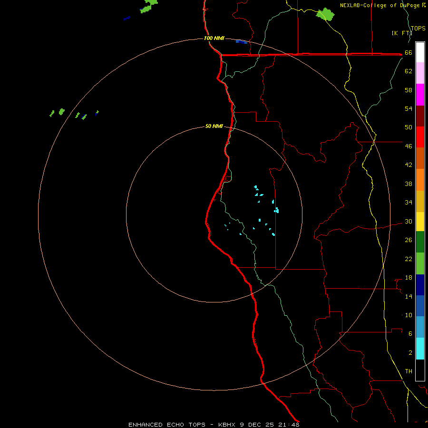
Task: Click the bright orange legend swatch
Action: click(420, 180)
